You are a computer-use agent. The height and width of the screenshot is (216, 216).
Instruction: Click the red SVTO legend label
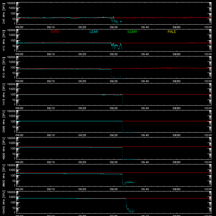tap(55, 32)
